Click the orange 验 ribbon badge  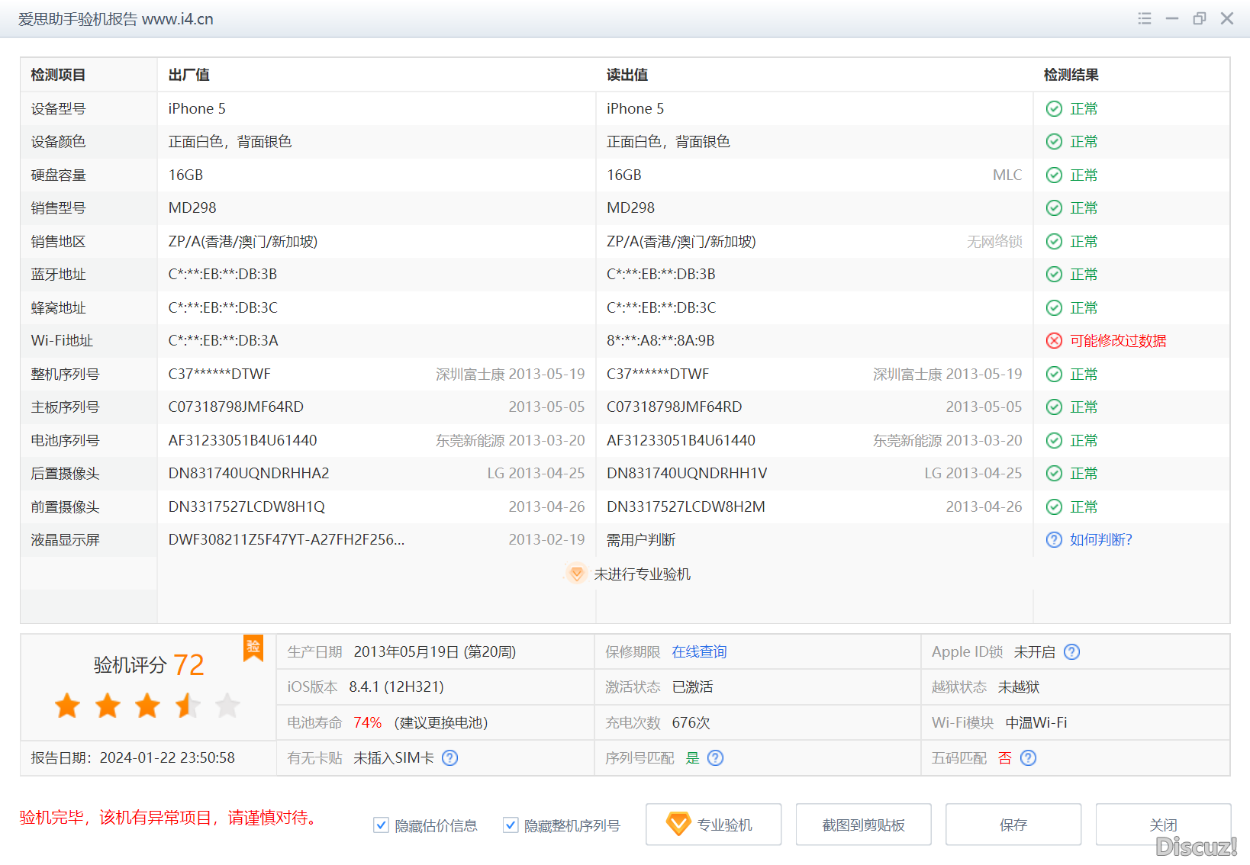coord(253,648)
